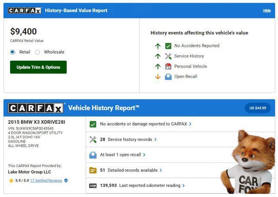Click the Lake Motor Group LLC dealer name
The image size is (278, 197).
click(x=30, y=172)
